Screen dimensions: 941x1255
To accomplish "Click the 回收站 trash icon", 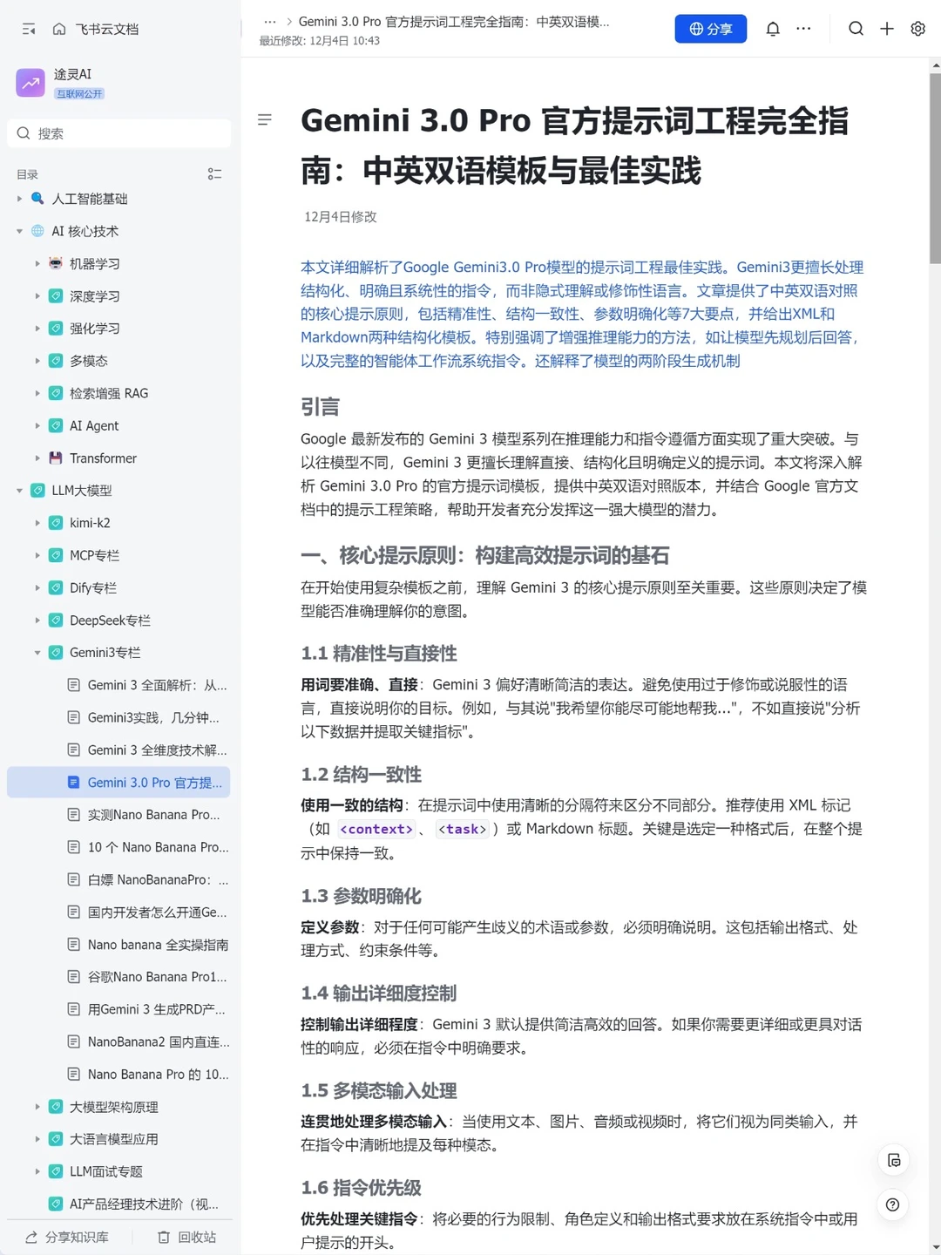I will point(164,1237).
